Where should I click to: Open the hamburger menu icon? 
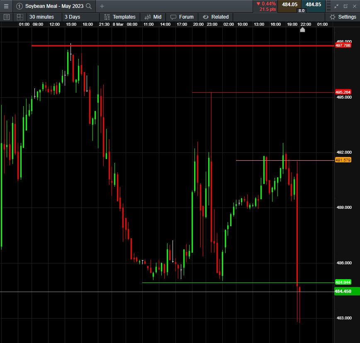6,6
